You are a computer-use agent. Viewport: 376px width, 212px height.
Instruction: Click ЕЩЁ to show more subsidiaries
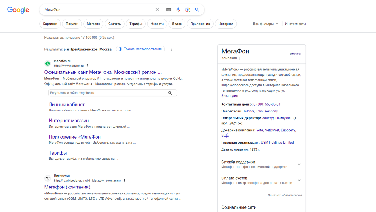point(225,136)
